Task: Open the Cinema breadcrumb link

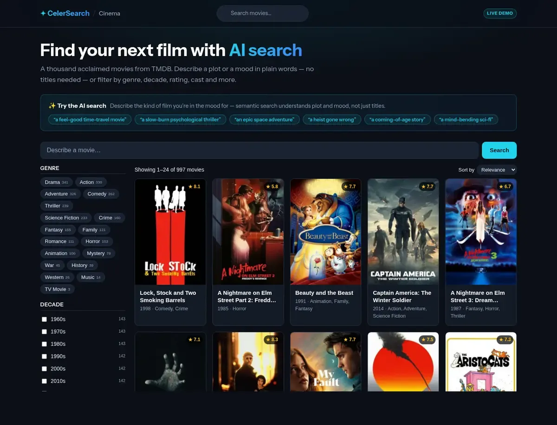Action: point(110,13)
